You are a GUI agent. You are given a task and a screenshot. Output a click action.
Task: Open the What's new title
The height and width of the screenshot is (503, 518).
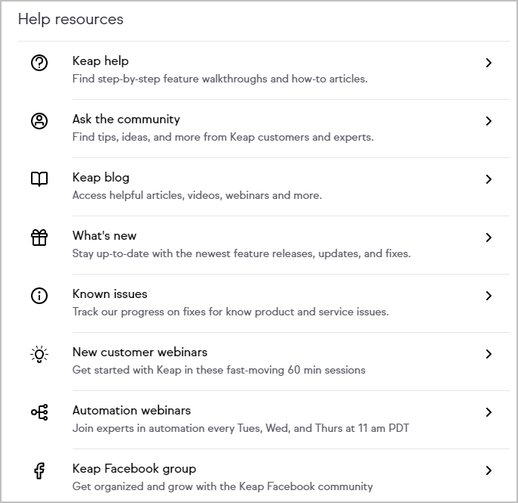(104, 236)
